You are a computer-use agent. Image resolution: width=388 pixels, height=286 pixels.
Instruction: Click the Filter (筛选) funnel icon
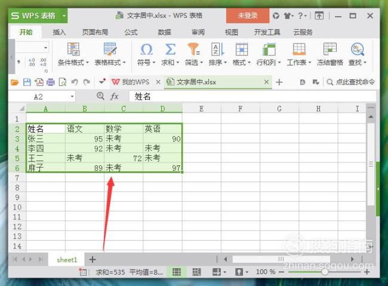pos(194,49)
